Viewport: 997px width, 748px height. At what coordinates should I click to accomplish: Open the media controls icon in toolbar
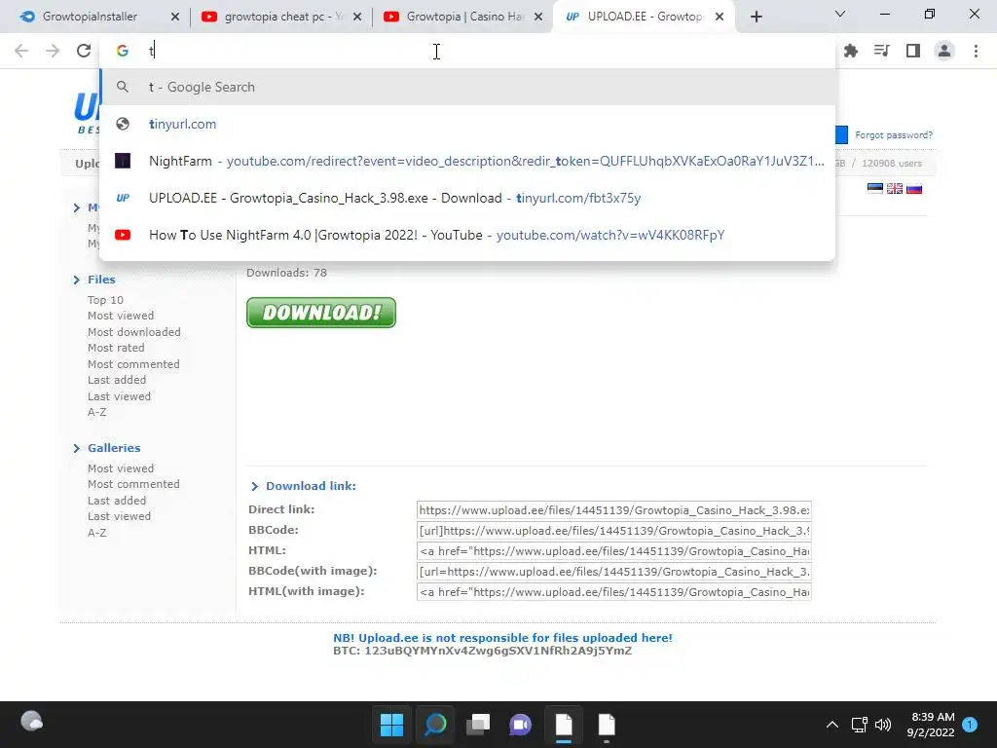pyautogui.click(x=882, y=51)
